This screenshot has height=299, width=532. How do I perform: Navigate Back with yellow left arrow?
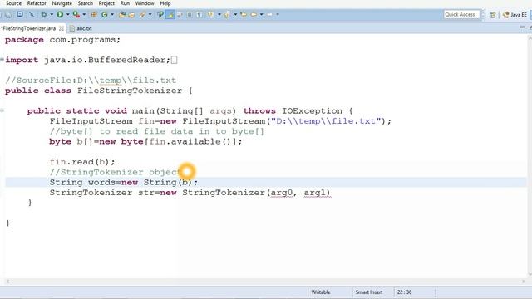click(x=254, y=15)
